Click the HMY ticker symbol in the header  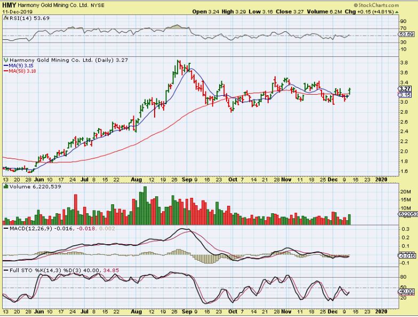pos(10,5)
